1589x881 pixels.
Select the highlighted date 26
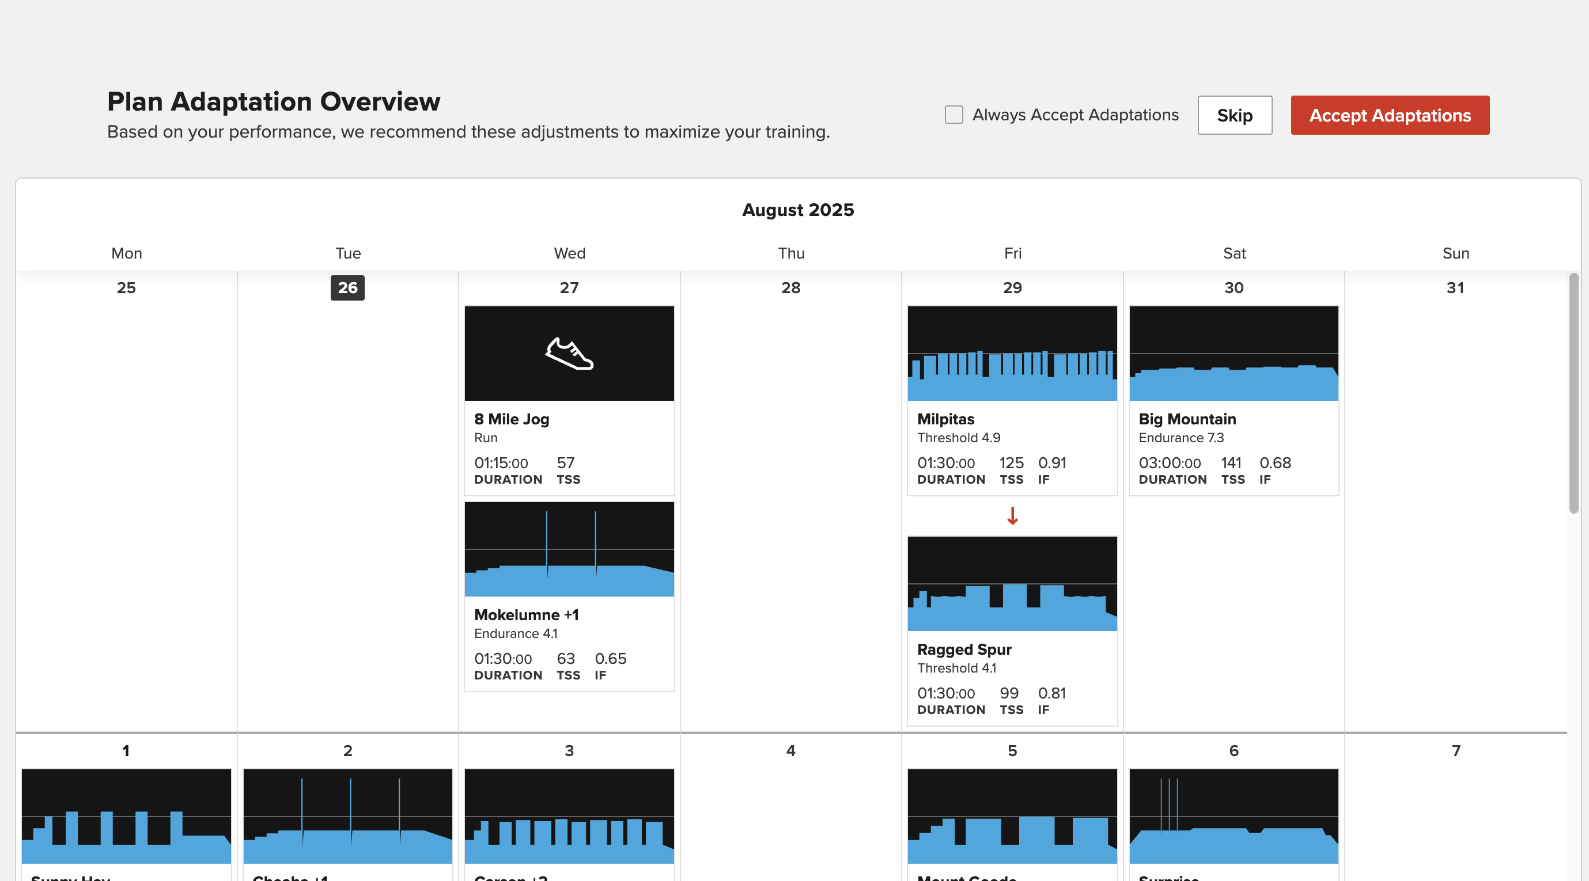pos(347,288)
